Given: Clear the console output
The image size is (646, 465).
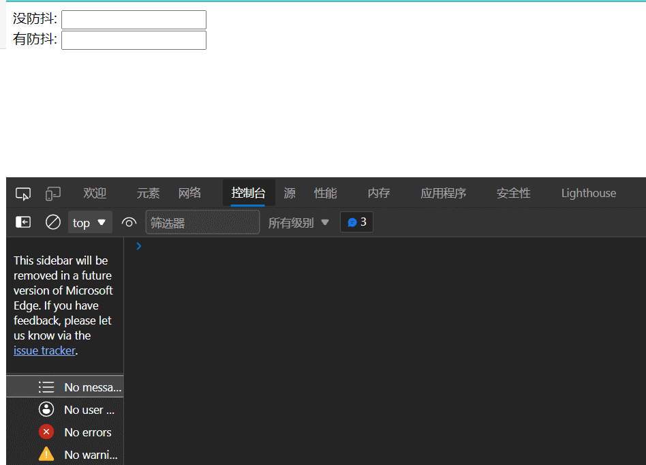Looking at the screenshot, I should click(x=52, y=222).
